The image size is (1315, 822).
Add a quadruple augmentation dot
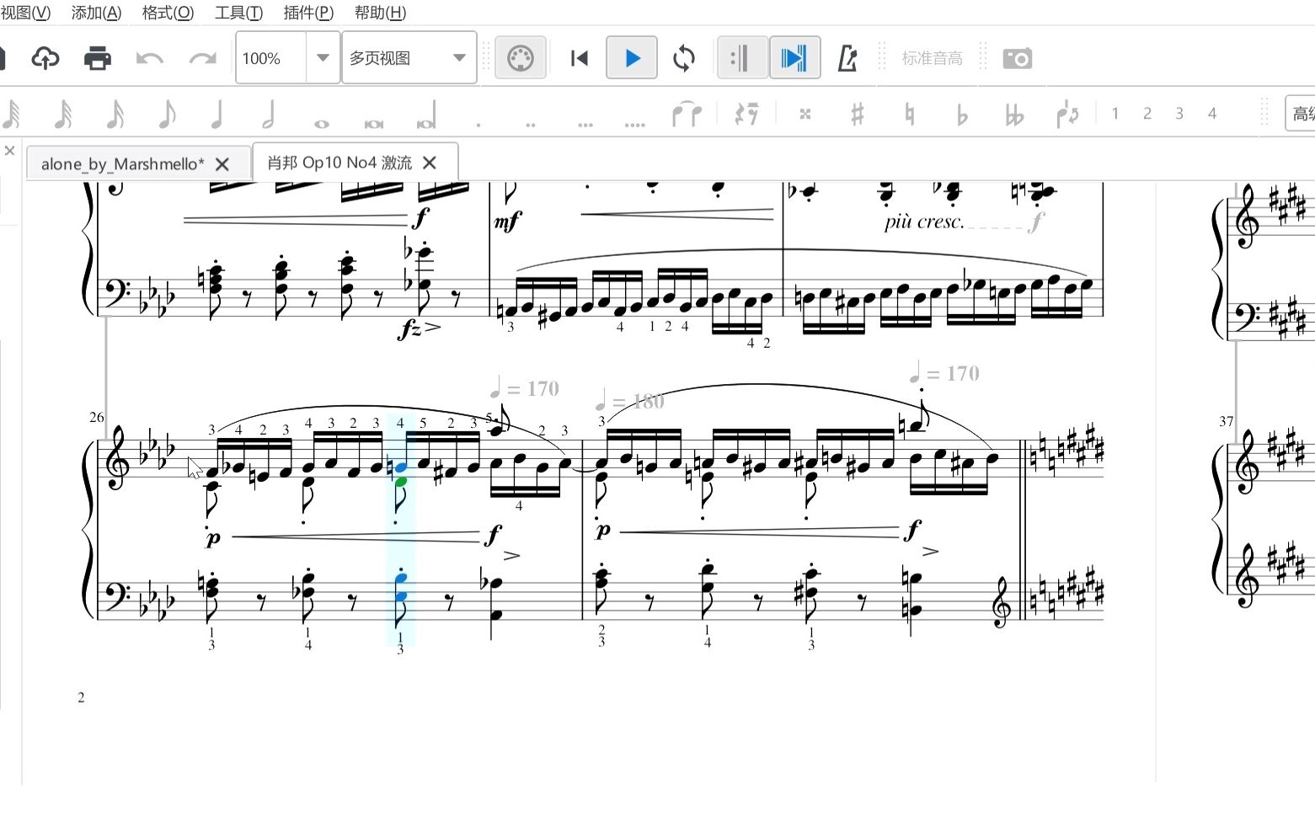[x=635, y=124]
